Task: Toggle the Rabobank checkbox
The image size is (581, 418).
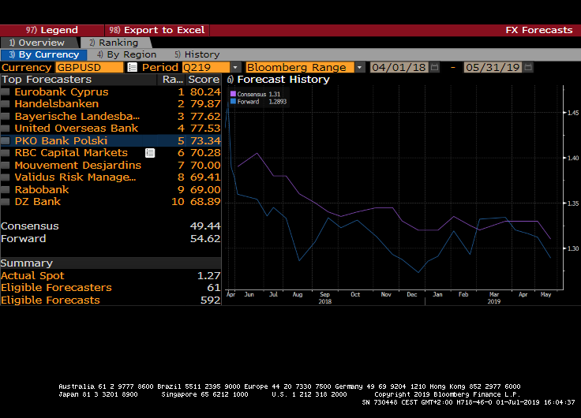Action: (x=6, y=190)
